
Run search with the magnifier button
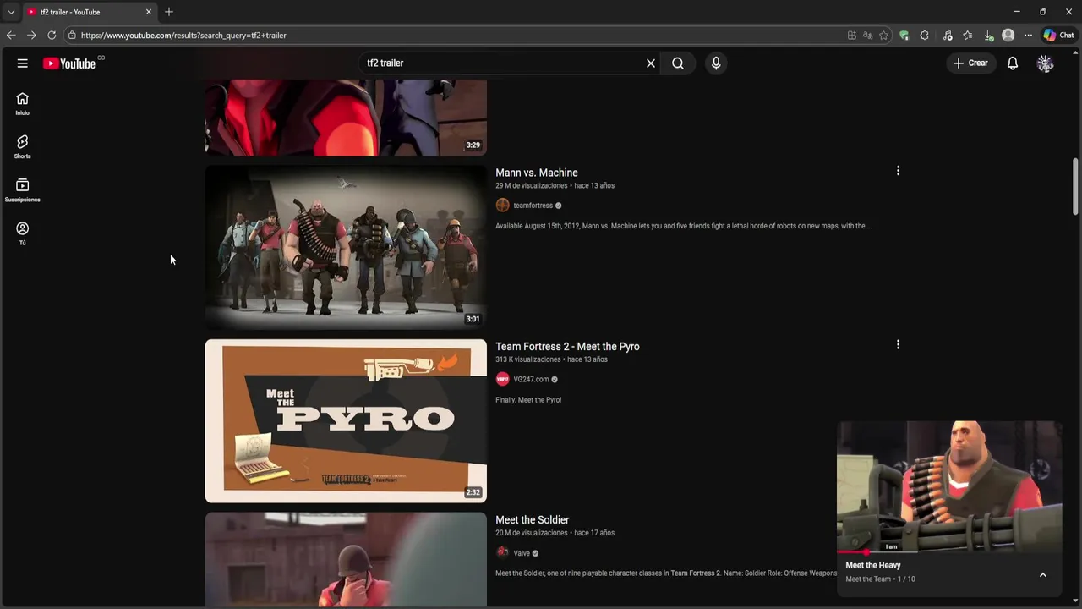(x=678, y=63)
